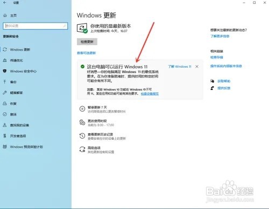269x209 pixels.
Task: Click the home icon beside 主页
Action: (x=5, y=16)
